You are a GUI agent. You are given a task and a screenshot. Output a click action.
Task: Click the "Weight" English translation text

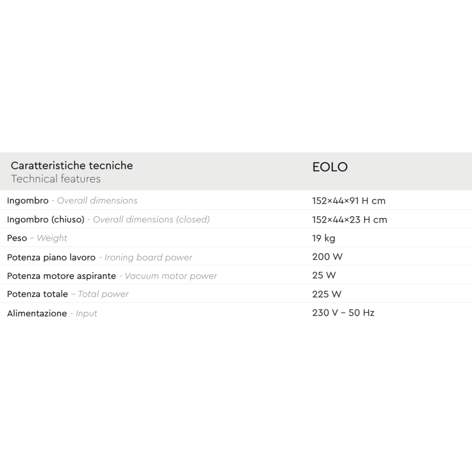click(52, 238)
